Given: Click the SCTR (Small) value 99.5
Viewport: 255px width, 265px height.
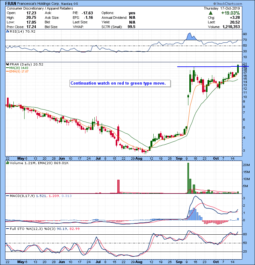Looking at the screenshot, I should pyautogui.click(x=131, y=27).
